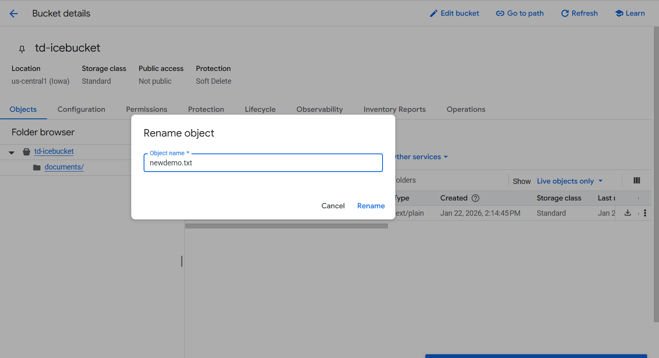Click the Edit bucket button
The image size is (659, 358).
point(454,13)
